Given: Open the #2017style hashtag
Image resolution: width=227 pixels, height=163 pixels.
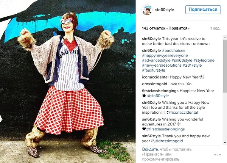Looking at the screenshot, I should coord(192,65).
